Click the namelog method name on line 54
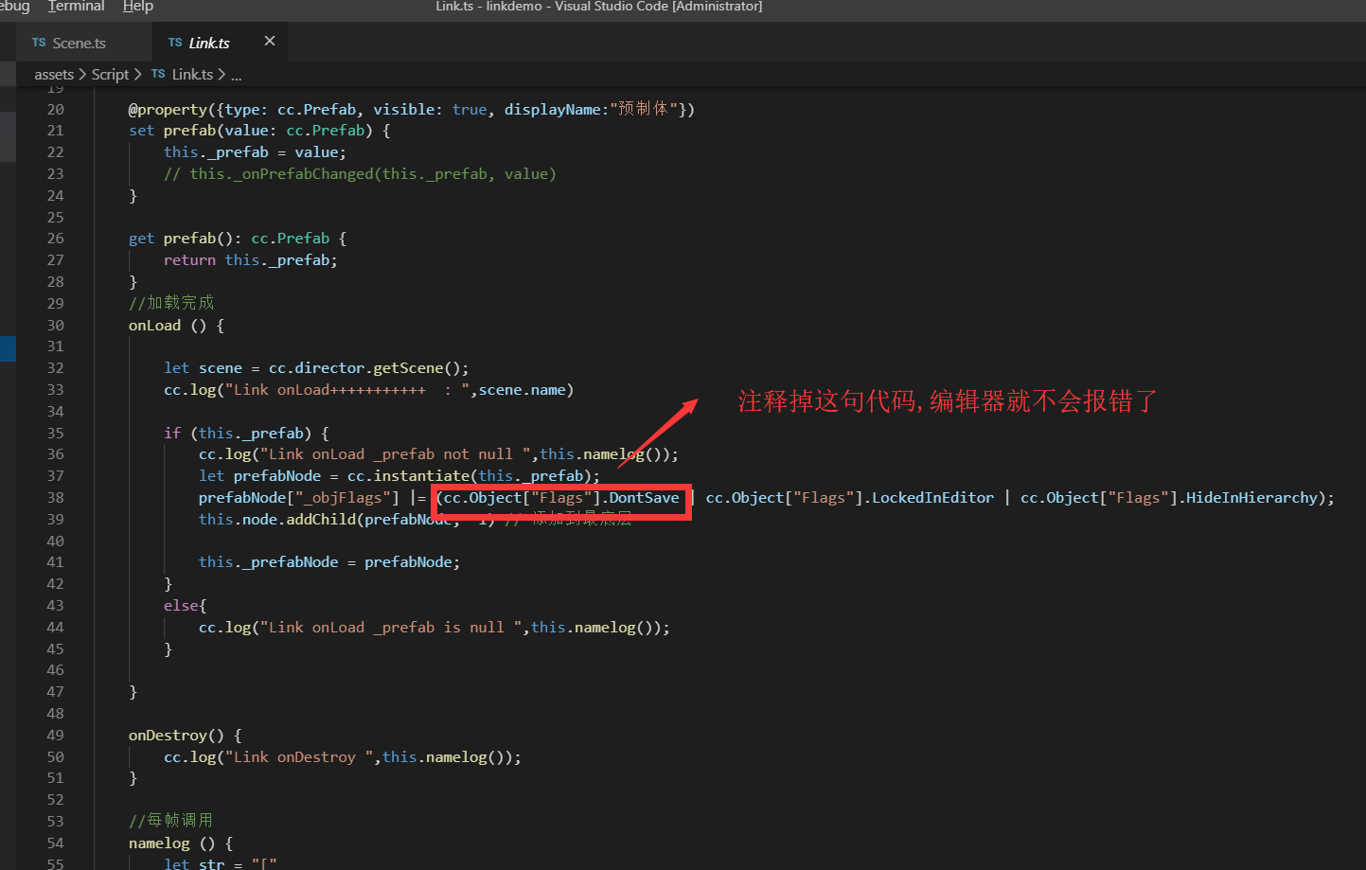1366x870 pixels. pos(159,843)
